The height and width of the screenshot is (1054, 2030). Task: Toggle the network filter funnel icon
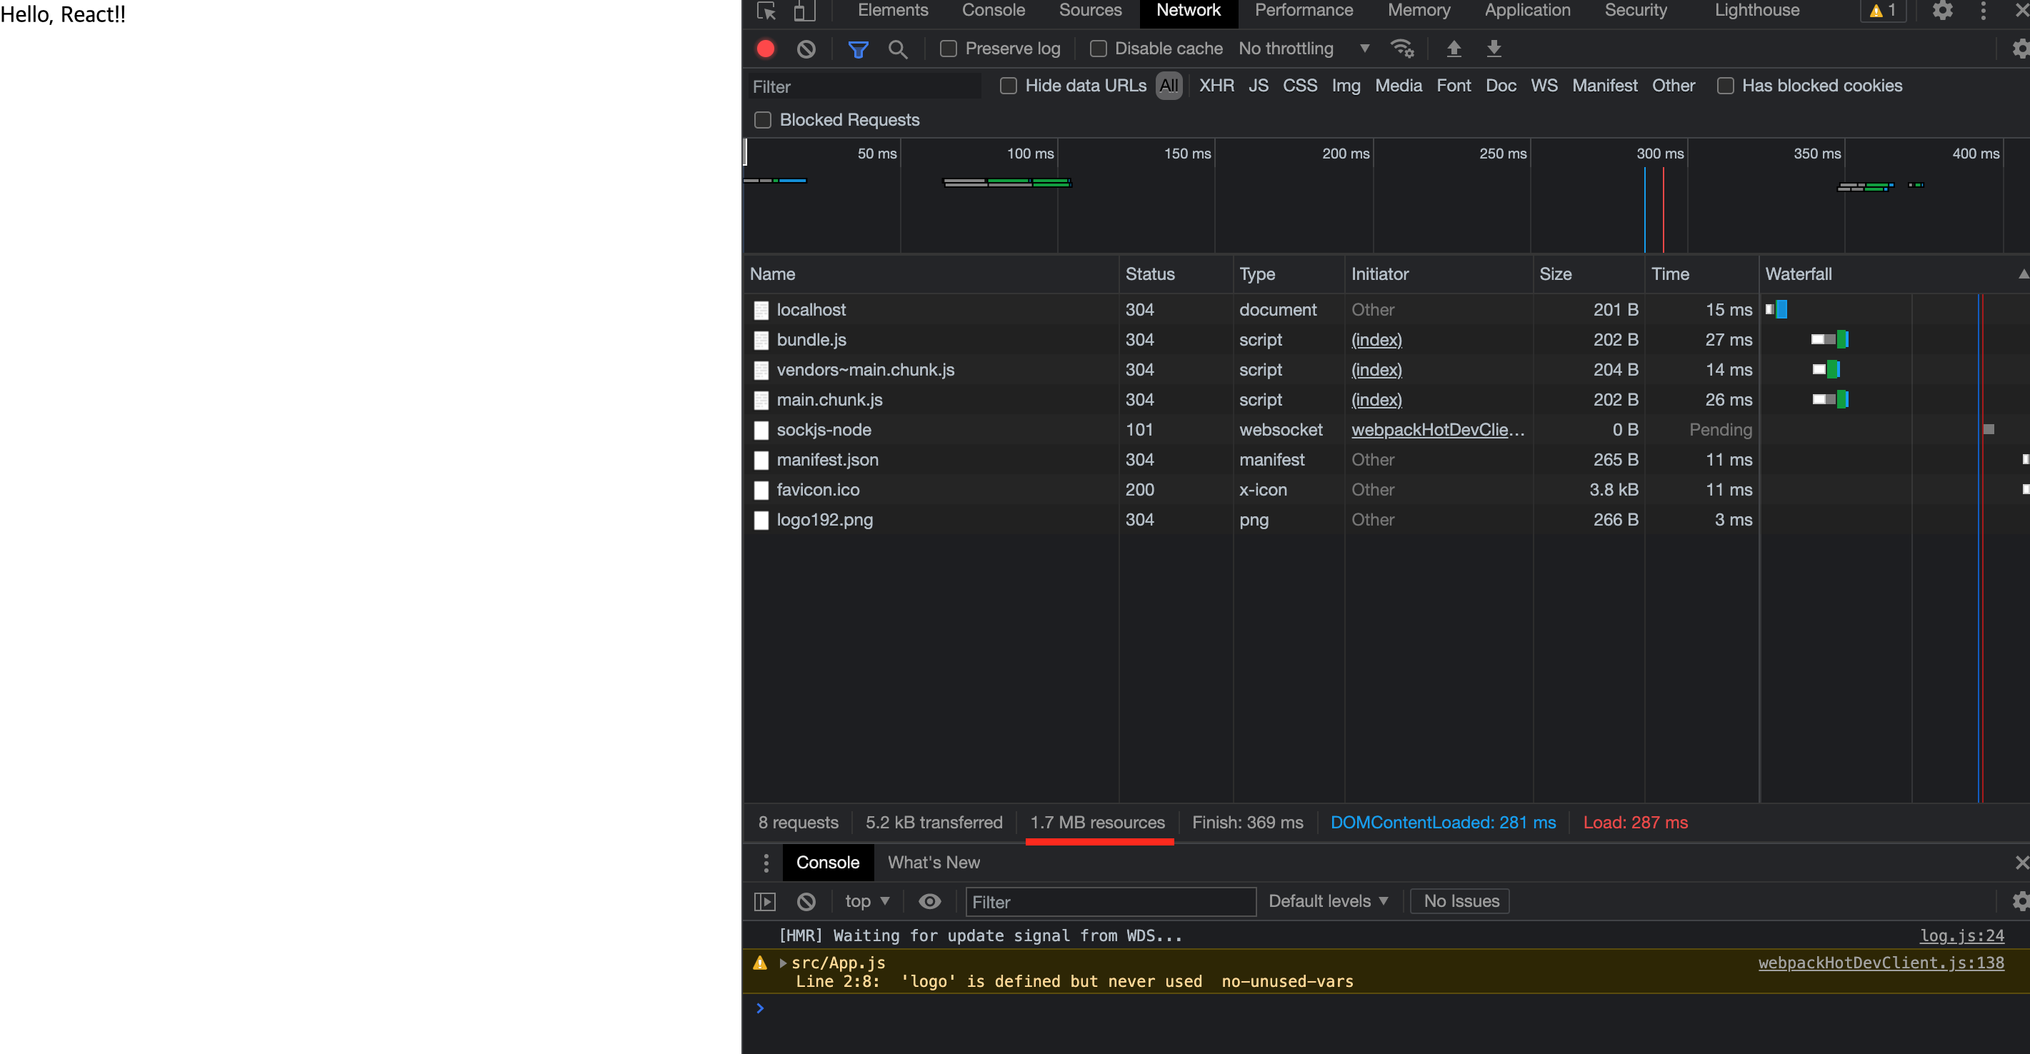(x=857, y=49)
